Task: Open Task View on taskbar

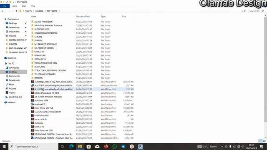Action: coord(63,146)
